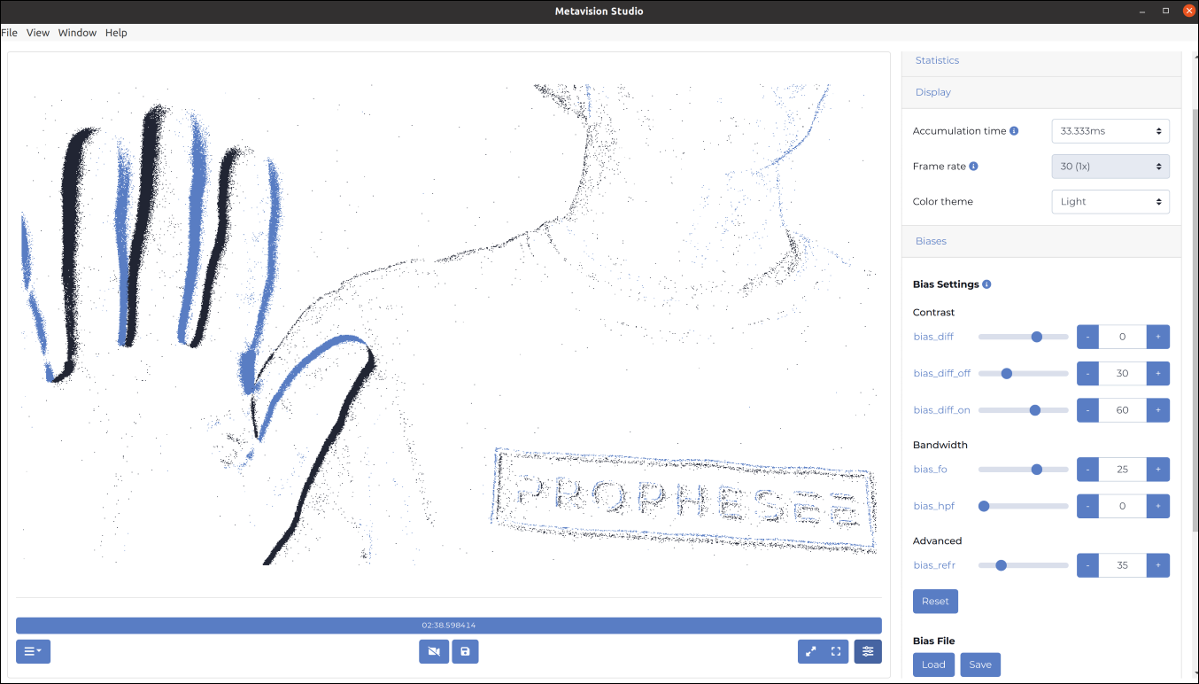This screenshot has height=684, width=1199.
Task: Click the bias_fo slider
Action: (x=1023, y=470)
